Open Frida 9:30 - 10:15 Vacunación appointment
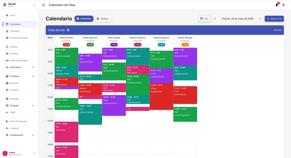Viewport: 291px width, 158px height. [x=138, y=70]
